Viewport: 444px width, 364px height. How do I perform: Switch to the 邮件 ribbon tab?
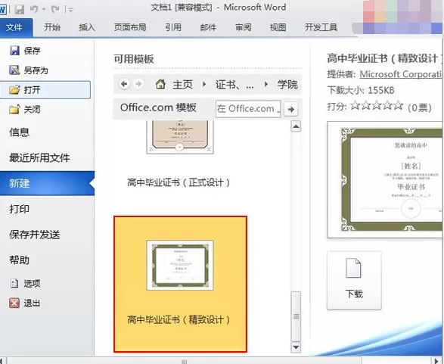point(208,27)
